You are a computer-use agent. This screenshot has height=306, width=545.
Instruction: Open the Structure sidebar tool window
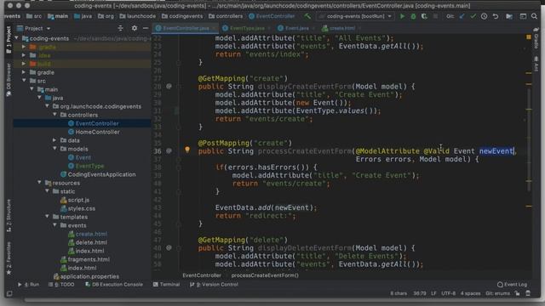tap(9, 216)
